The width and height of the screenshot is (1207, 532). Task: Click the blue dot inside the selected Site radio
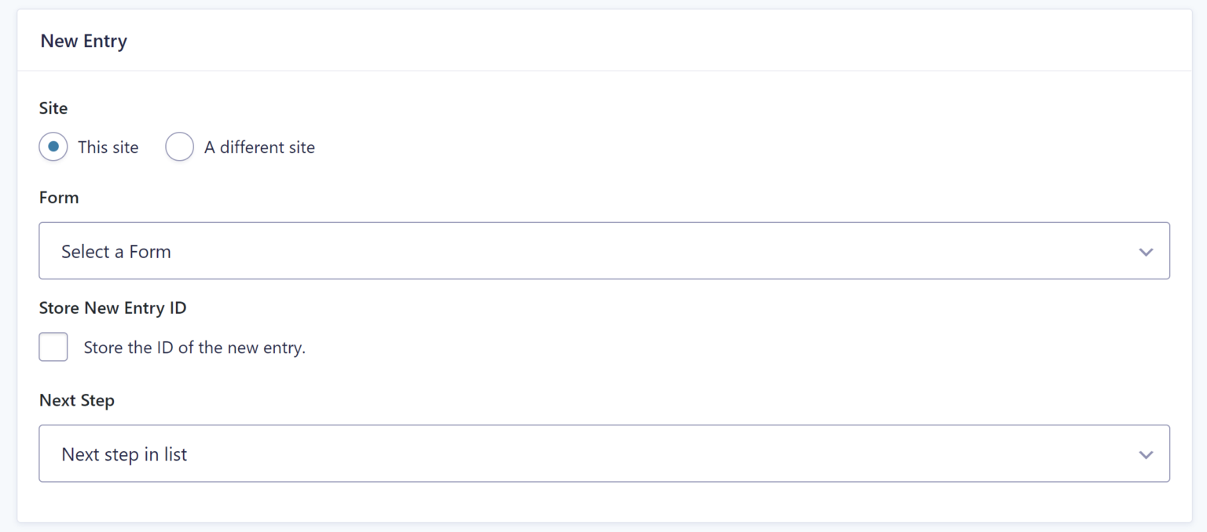(x=53, y=147)
